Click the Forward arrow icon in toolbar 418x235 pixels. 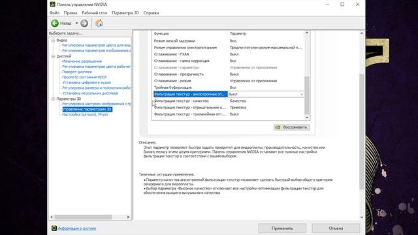84,23
